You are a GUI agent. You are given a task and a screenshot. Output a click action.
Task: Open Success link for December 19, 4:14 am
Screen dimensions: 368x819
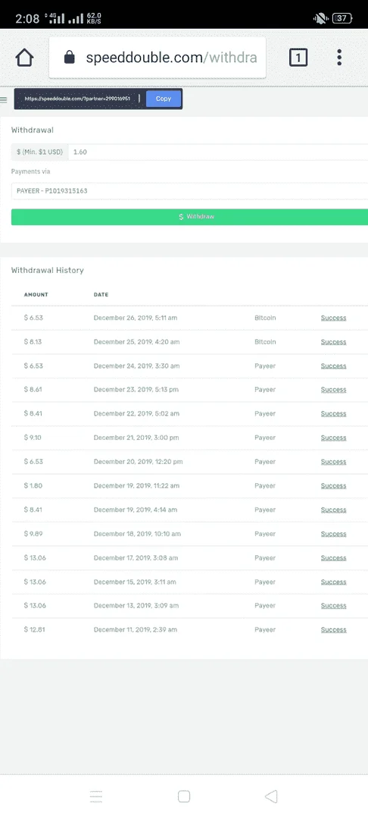point(334,510)
